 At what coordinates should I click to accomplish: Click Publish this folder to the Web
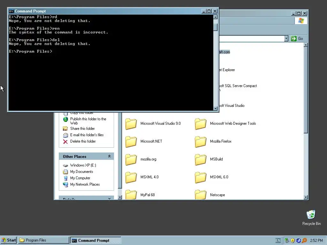click(88, 121)
